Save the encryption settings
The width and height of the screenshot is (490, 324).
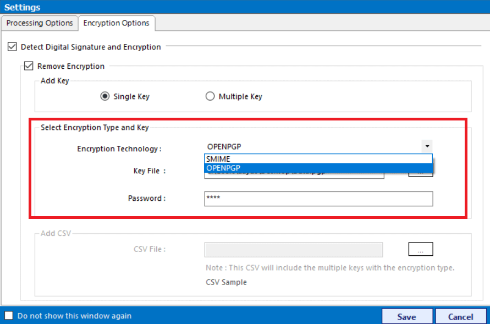[x=406, y=316]
